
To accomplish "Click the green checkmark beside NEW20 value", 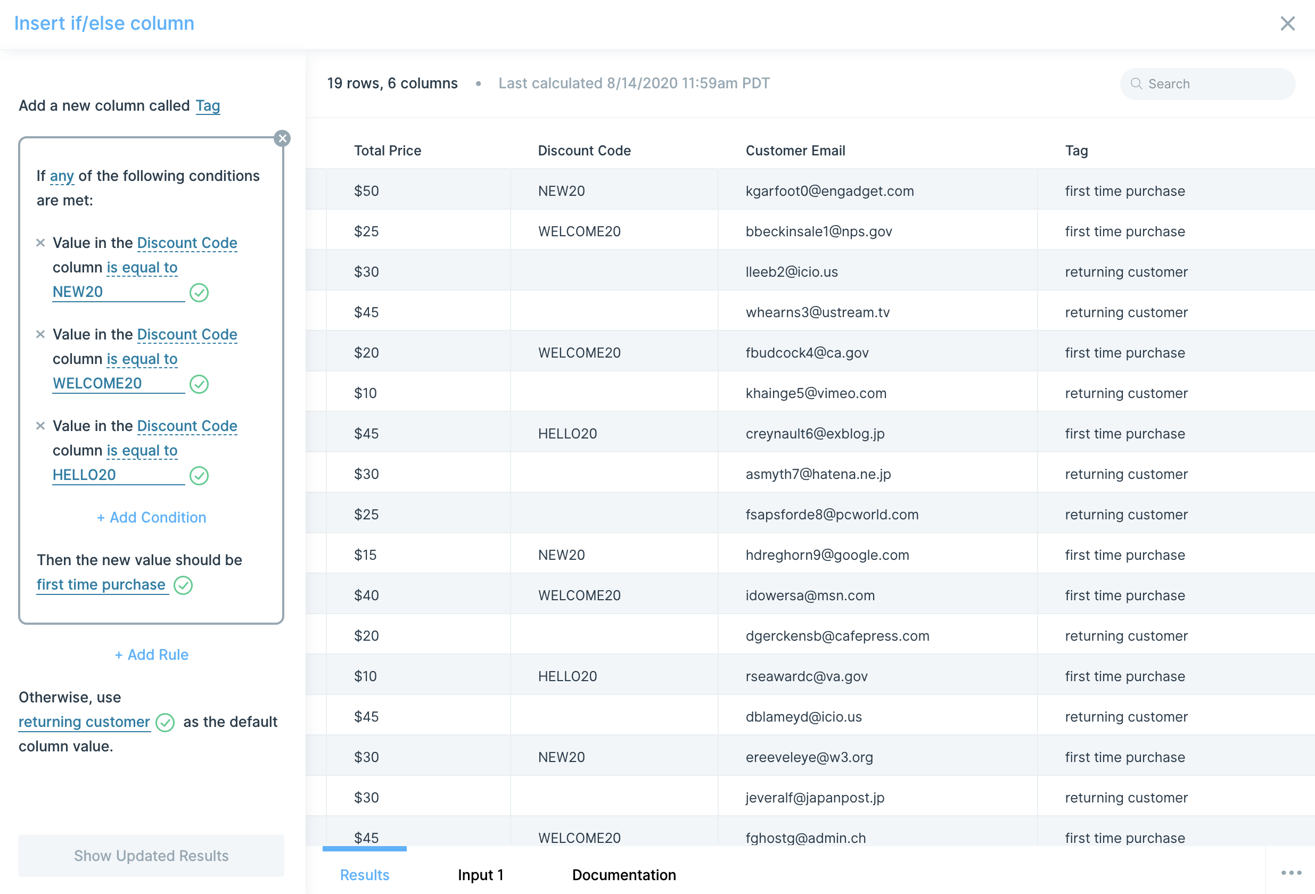I will click(199, 293).
